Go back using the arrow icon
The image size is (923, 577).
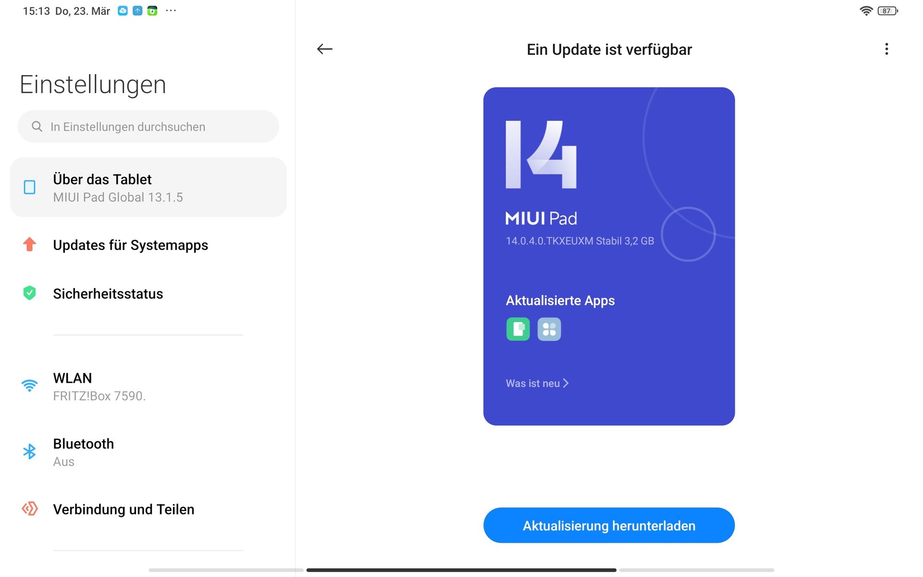324,49
